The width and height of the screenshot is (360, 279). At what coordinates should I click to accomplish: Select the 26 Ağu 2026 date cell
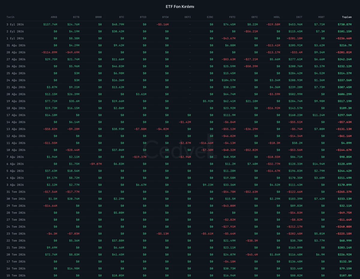pyautogui.click(x=16, y=66)
